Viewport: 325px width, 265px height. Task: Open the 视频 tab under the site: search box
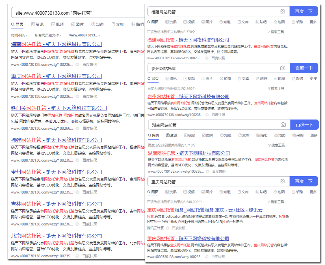coord(57,24)
